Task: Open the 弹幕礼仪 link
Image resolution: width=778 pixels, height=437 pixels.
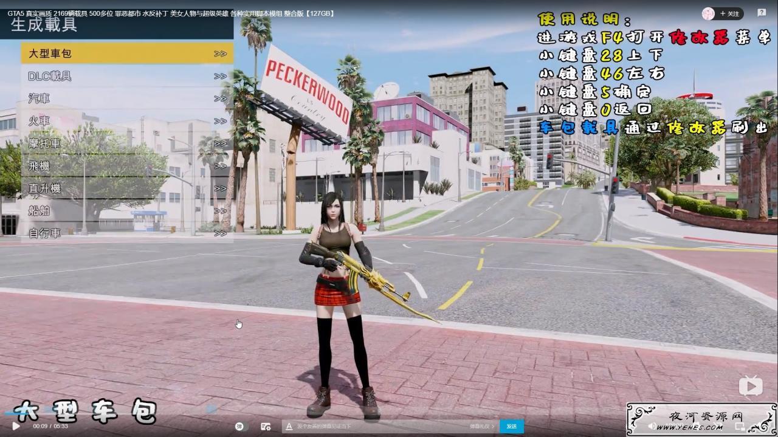Action: point(481,427)
